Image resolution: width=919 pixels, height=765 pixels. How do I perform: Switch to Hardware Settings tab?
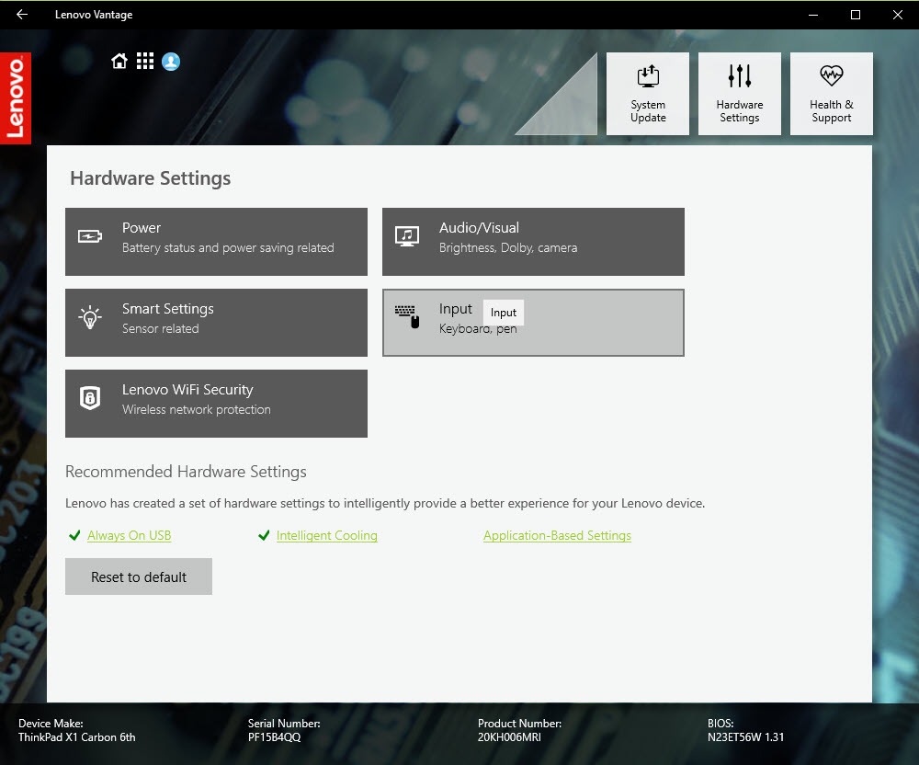[740, 94]
